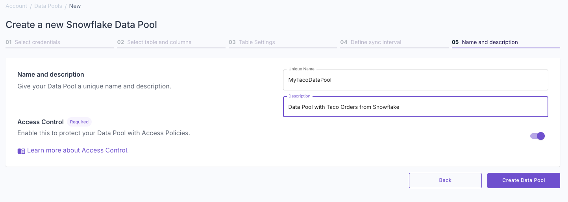Go to step 01 Select credentials
The height and width of the screenshot is (202, 568).
(x=59, y=42)
